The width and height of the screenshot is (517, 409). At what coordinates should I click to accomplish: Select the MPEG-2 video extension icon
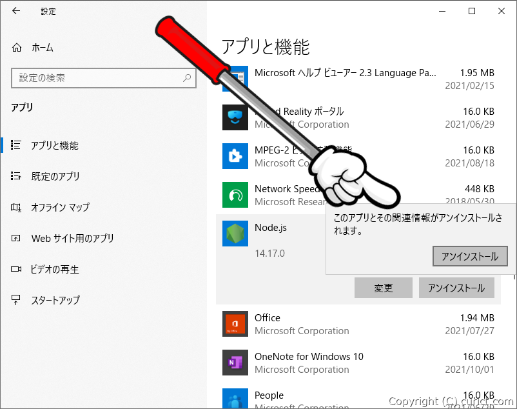(235, 156)
